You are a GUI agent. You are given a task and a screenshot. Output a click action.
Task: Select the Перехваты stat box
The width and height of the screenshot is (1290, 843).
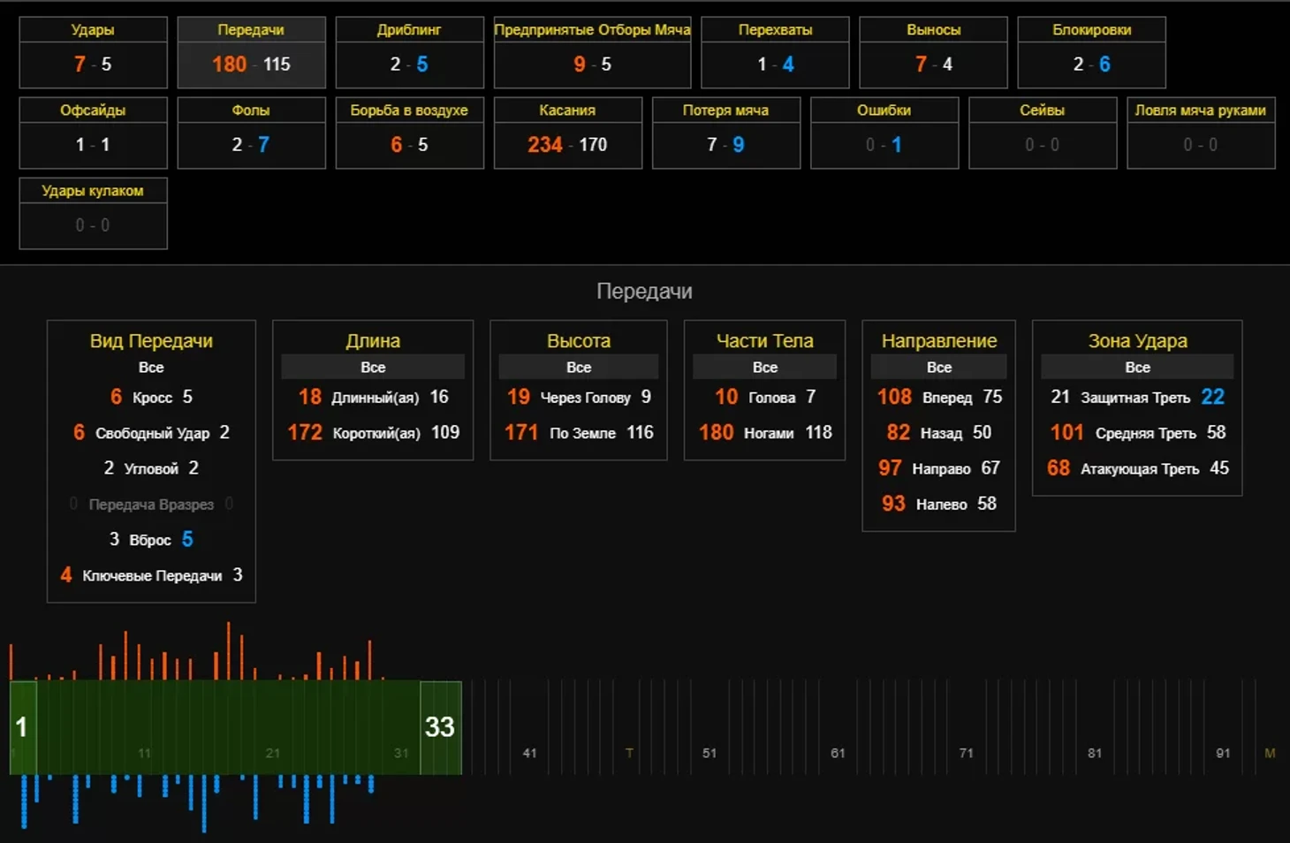click(775, 52)
